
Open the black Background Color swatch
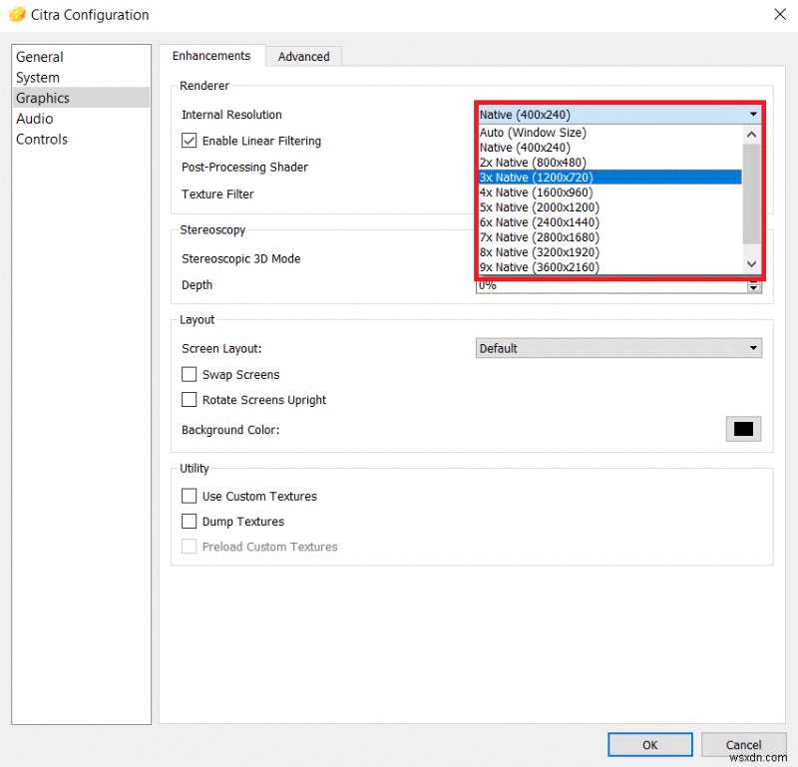[x=743, y=429]
